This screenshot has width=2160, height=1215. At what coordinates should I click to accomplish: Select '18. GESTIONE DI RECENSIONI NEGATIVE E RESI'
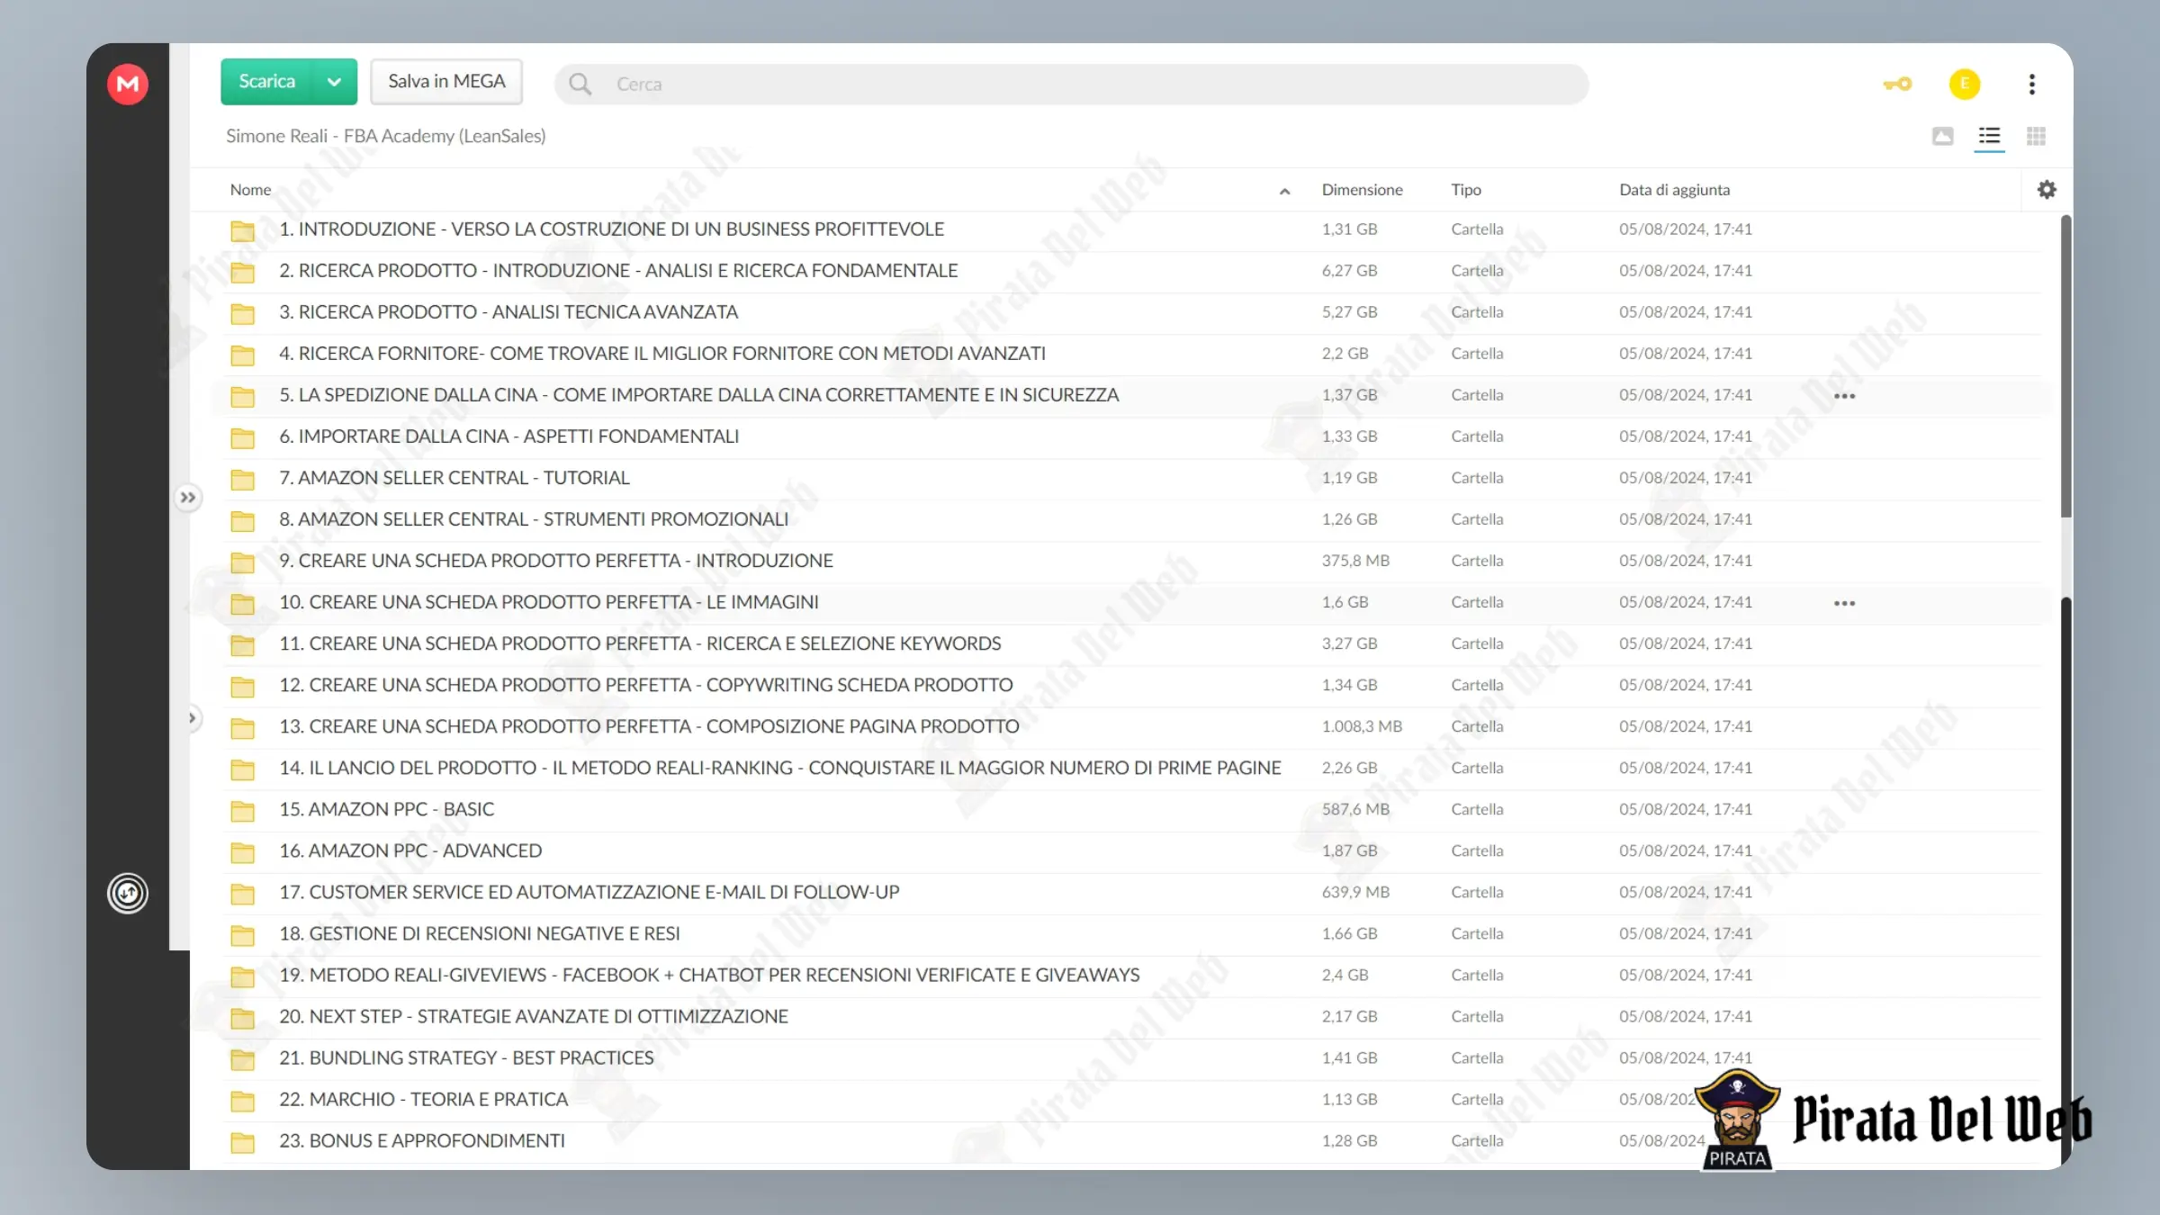(x=480, y=933)
